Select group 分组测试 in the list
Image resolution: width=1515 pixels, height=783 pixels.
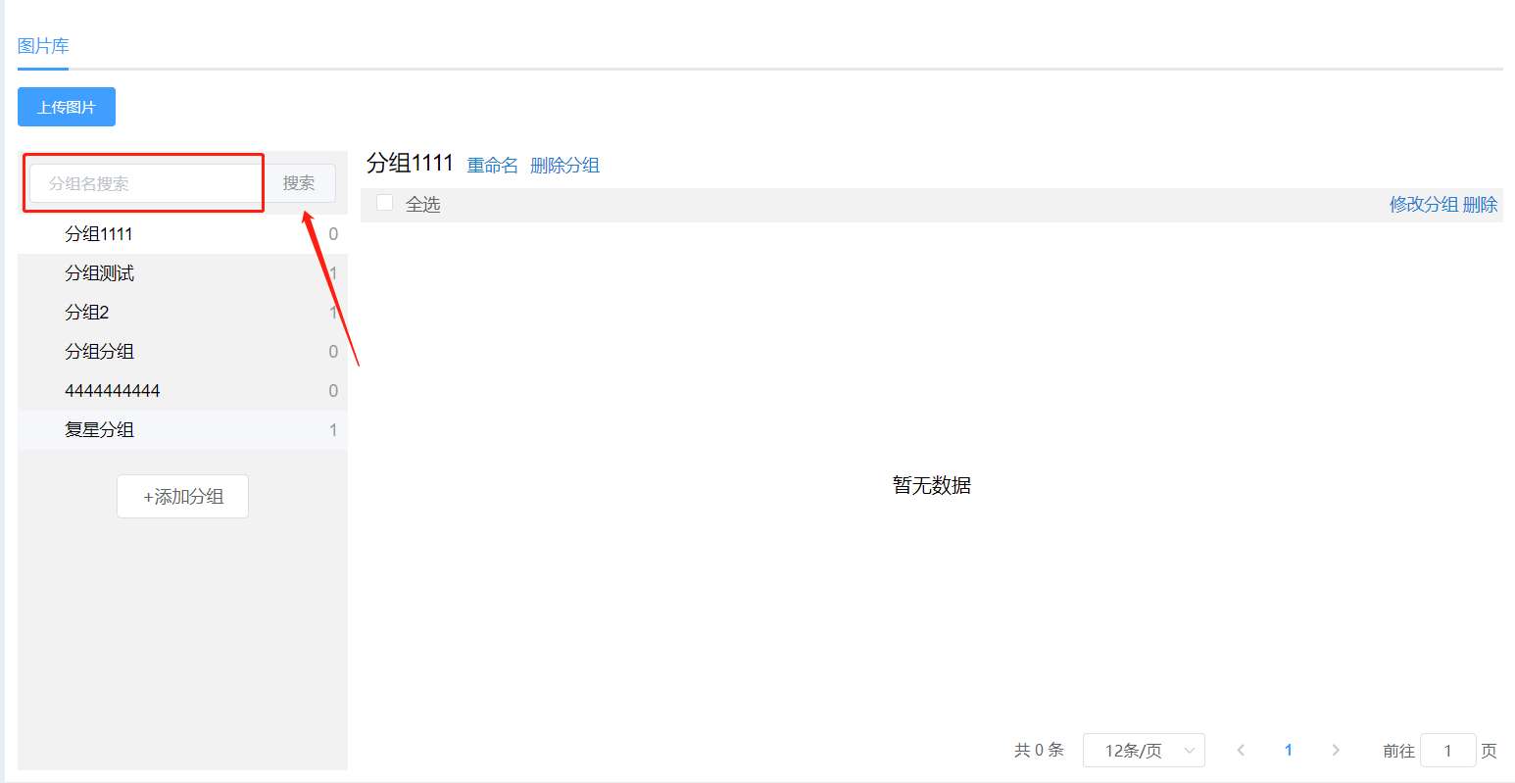point(182,273)
